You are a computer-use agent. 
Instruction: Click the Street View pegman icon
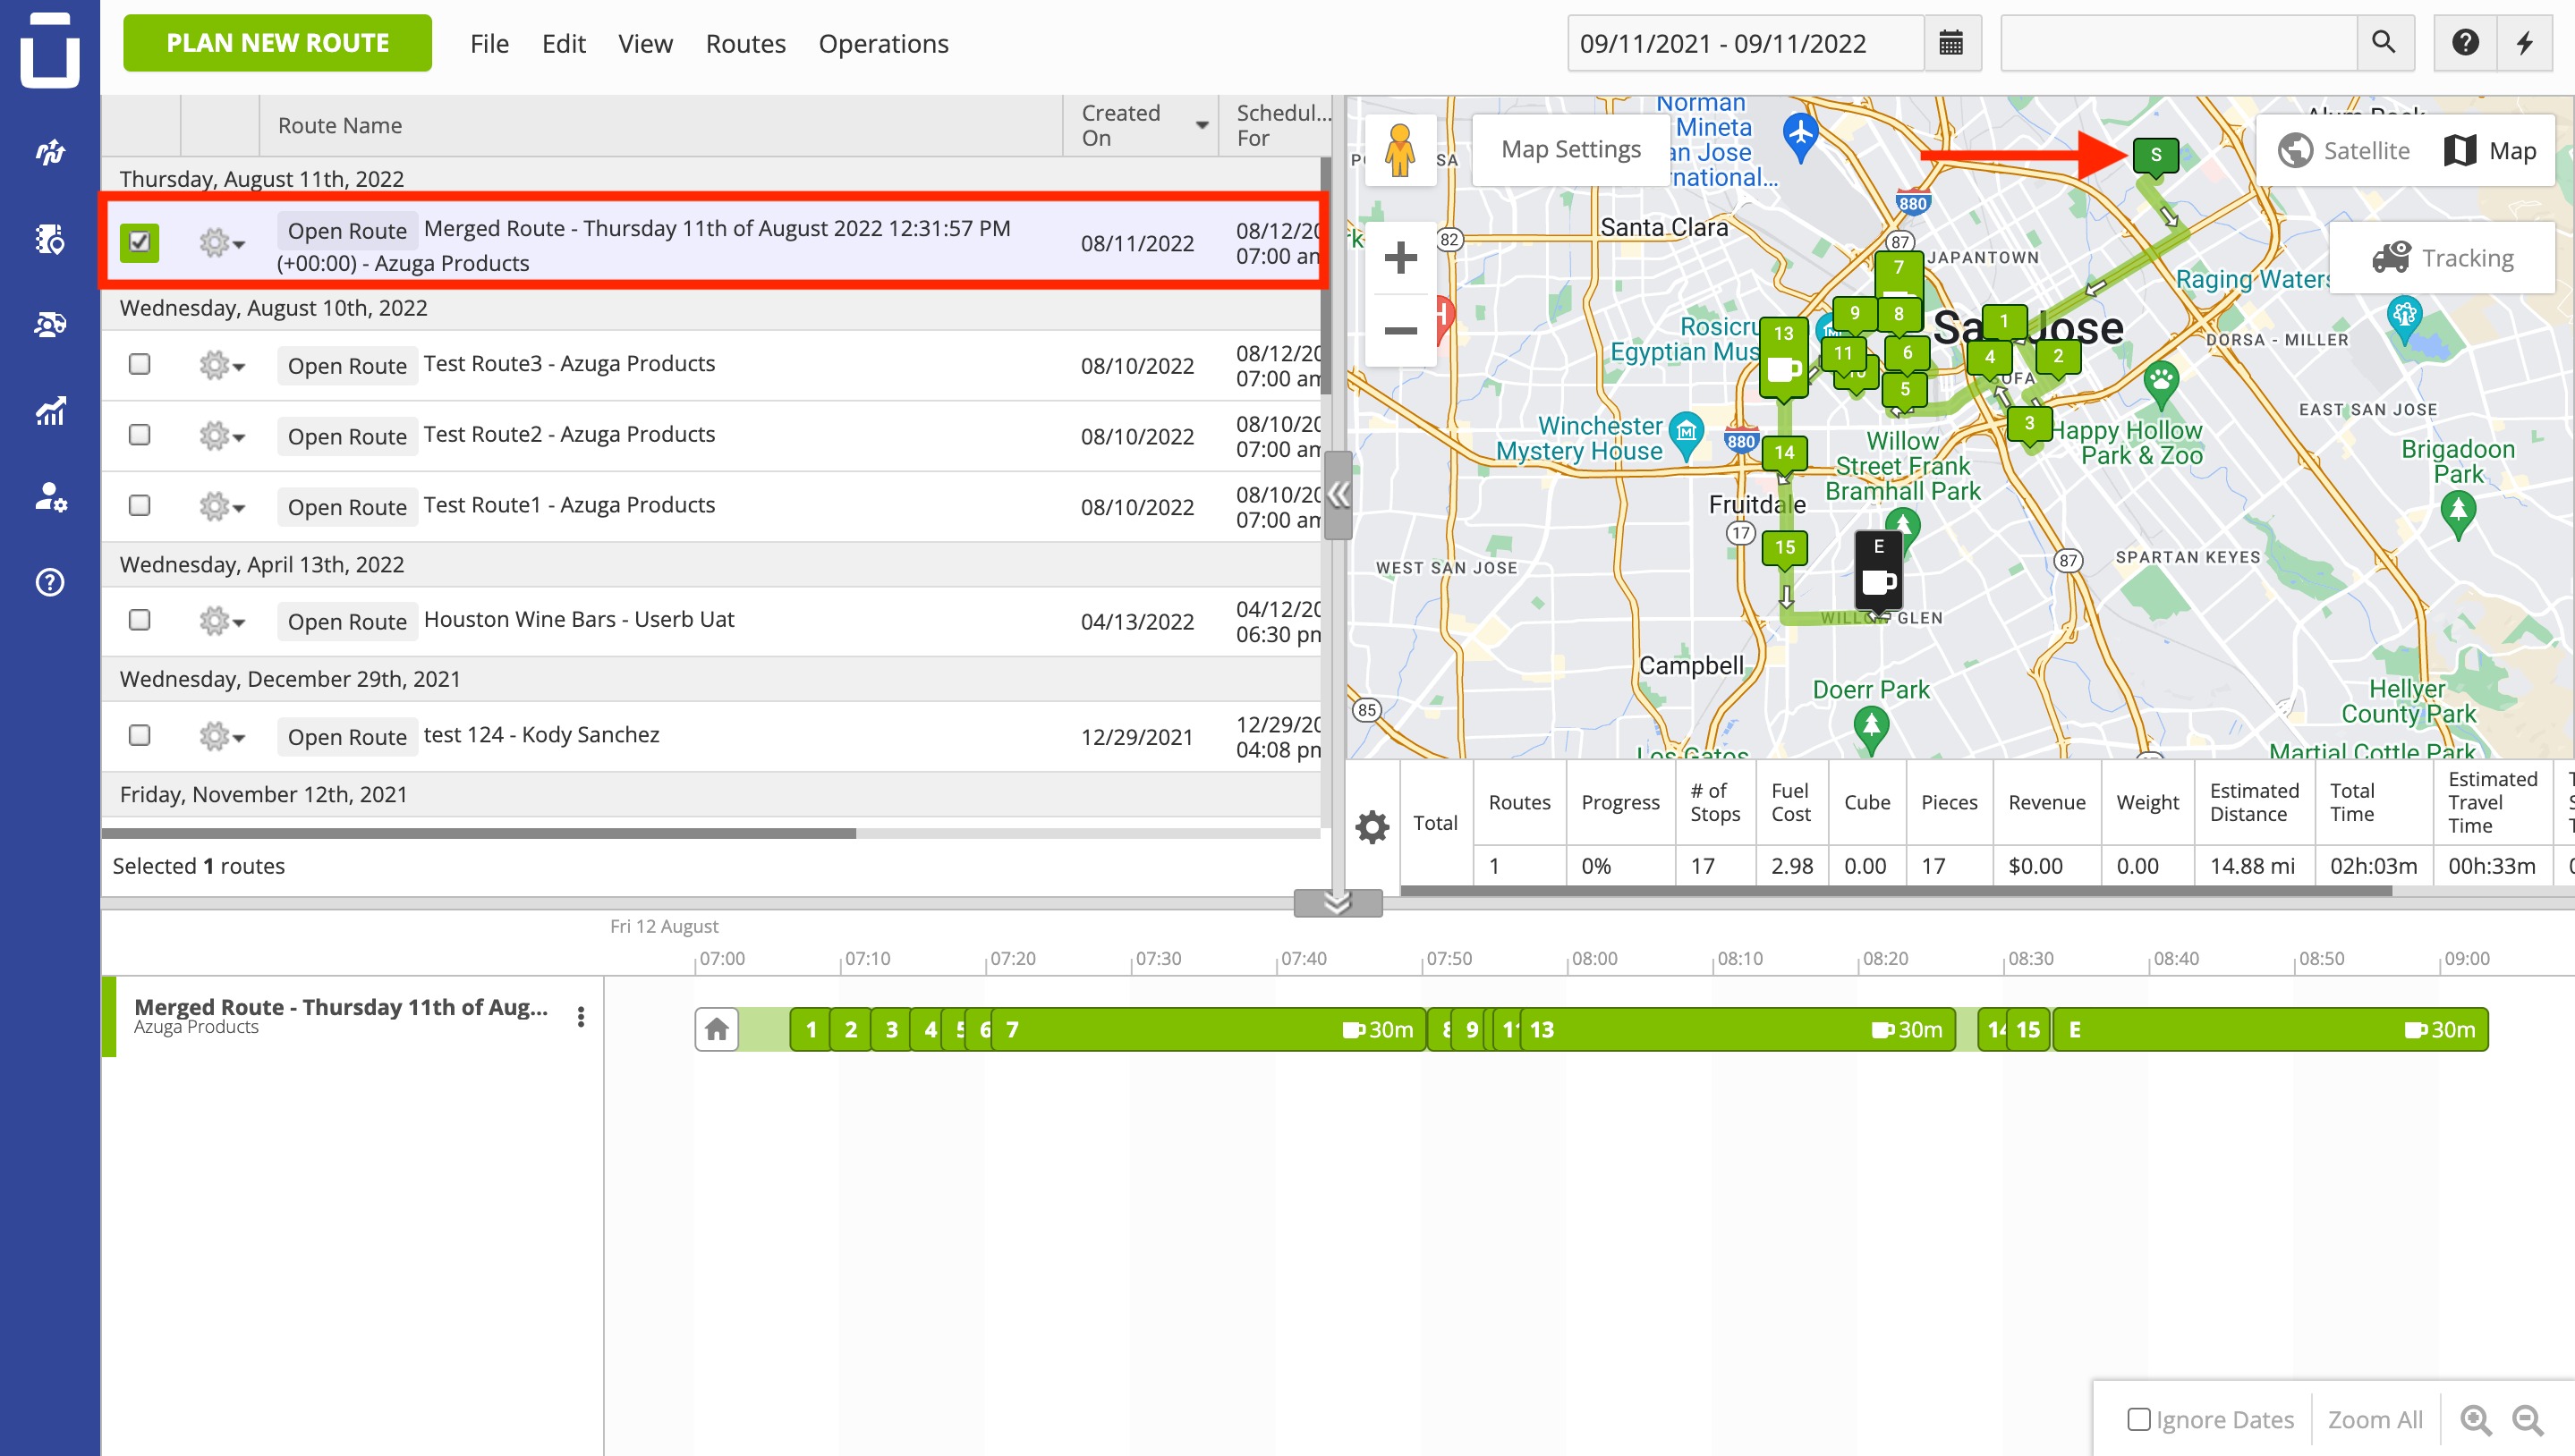[1399, 151]
